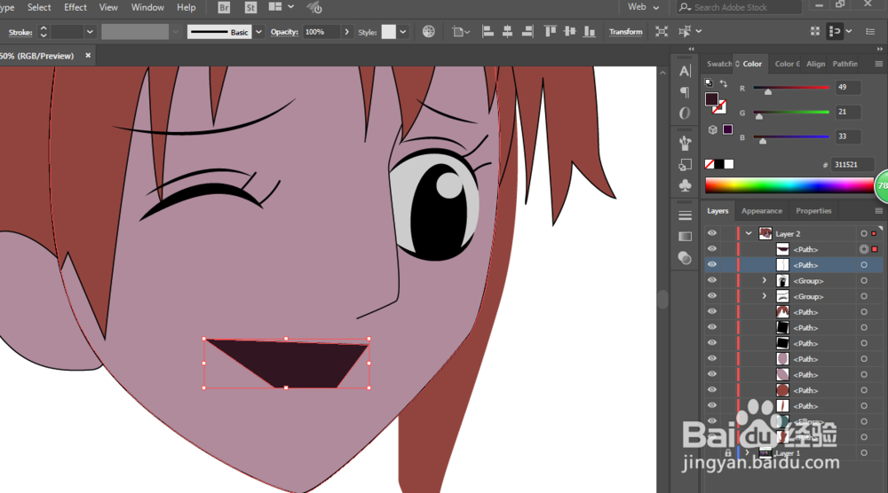
Task: Click target circle of Layer 2
Action: click(x=864, y=233)
